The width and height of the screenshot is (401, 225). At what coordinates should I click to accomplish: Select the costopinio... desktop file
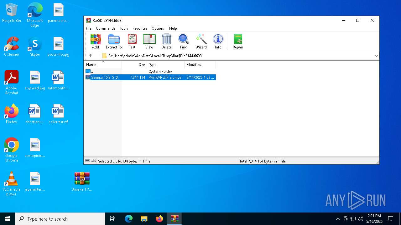35,148
